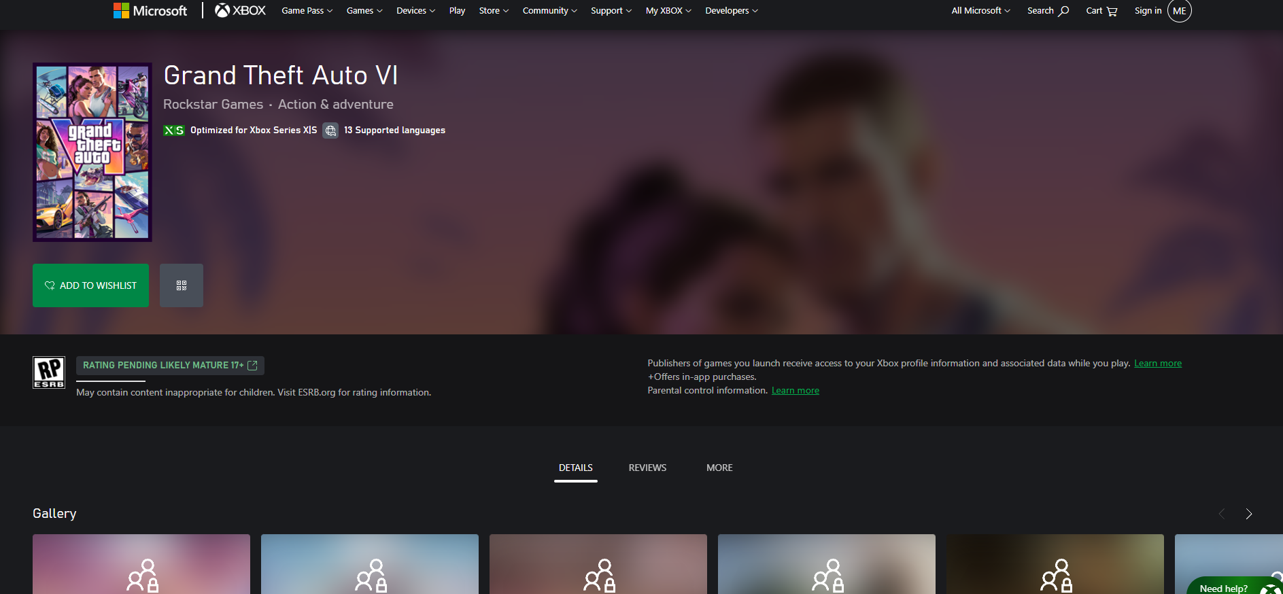The image size is (1283, 594).
Task: Click Learn more about parental controls
Action: pos(796,391)
